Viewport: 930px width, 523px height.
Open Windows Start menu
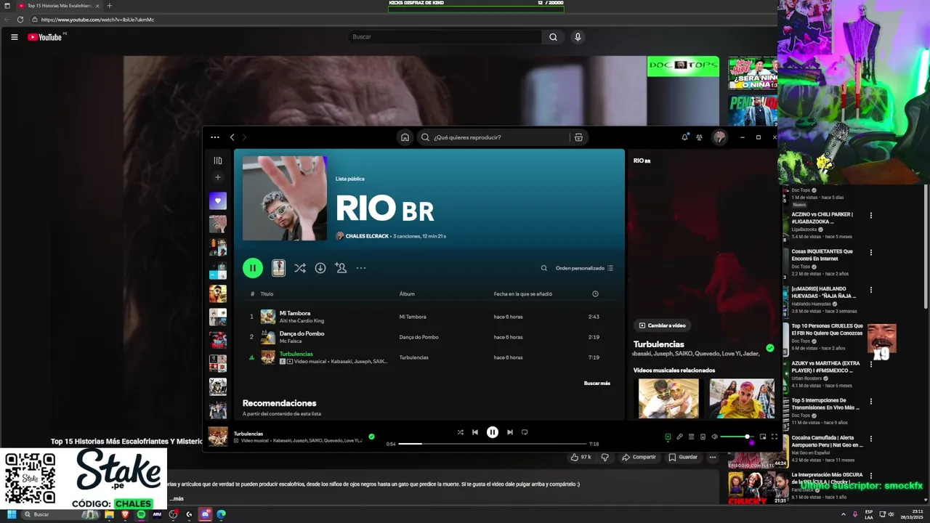click(12, 514)
